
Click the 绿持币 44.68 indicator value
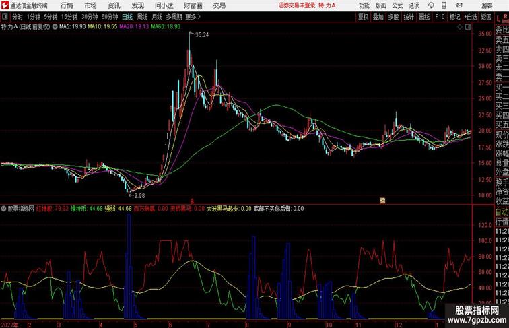pos(87,209)
